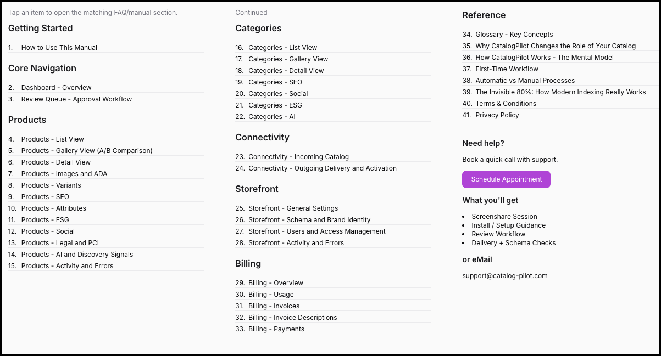
Task: Open Dashboard - Overview manual entry
Action: (57, 88)
